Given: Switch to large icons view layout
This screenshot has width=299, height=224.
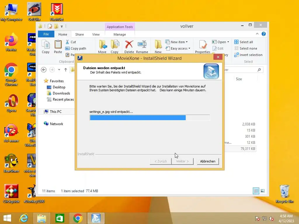Looking at the screenshot, I should click(263, 191).
